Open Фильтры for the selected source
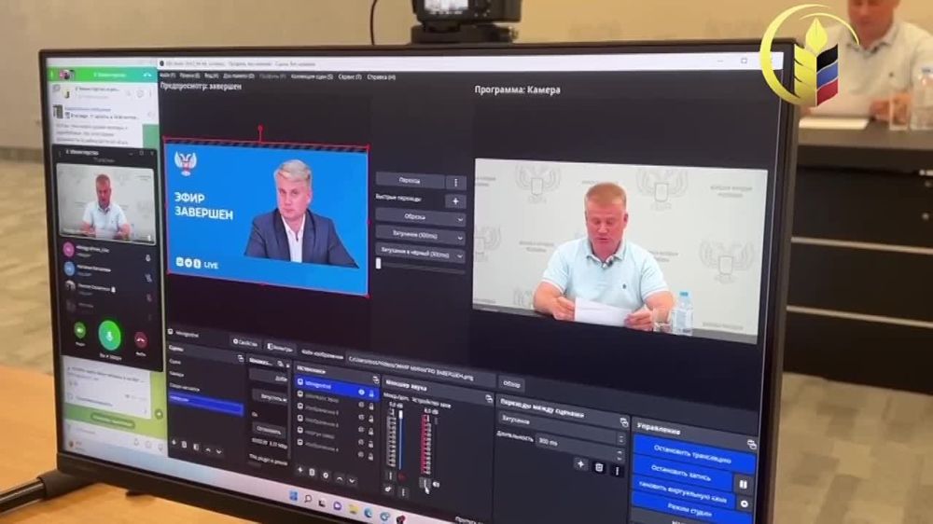 (278, 347)
